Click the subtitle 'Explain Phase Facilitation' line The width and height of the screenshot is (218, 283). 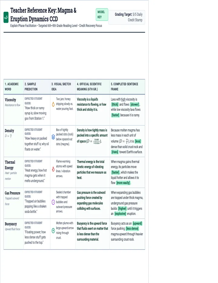[56, 26]
